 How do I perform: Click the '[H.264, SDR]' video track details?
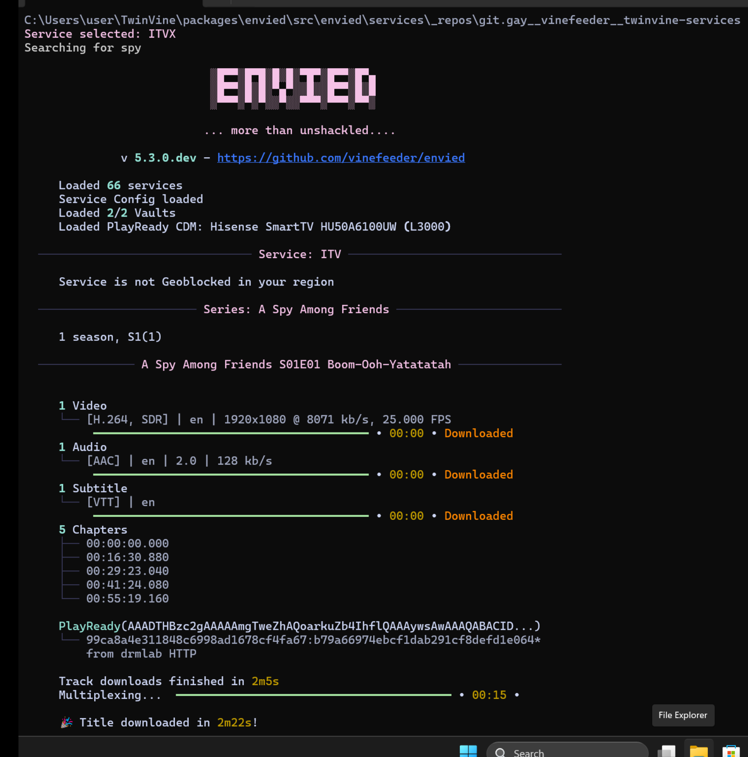coord(269,419)
